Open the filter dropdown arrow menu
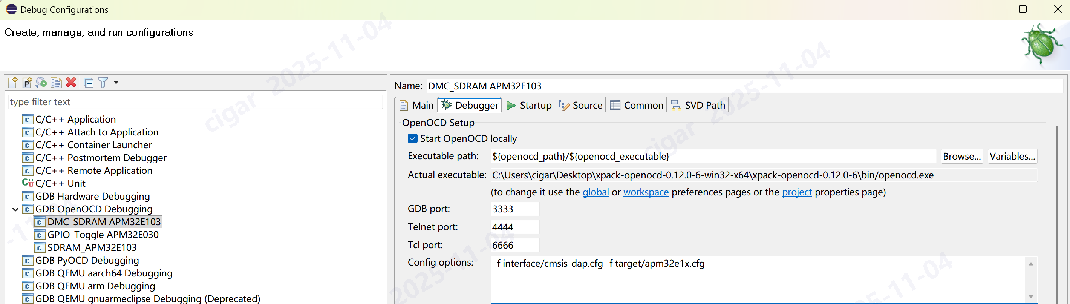This screenshot has width=1070, height=304. pos(116,82)
